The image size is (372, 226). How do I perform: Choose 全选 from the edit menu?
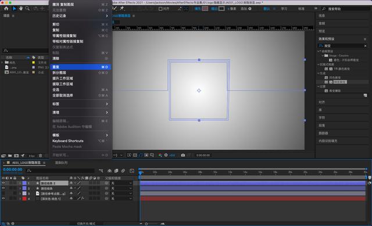tap(80, 90)
